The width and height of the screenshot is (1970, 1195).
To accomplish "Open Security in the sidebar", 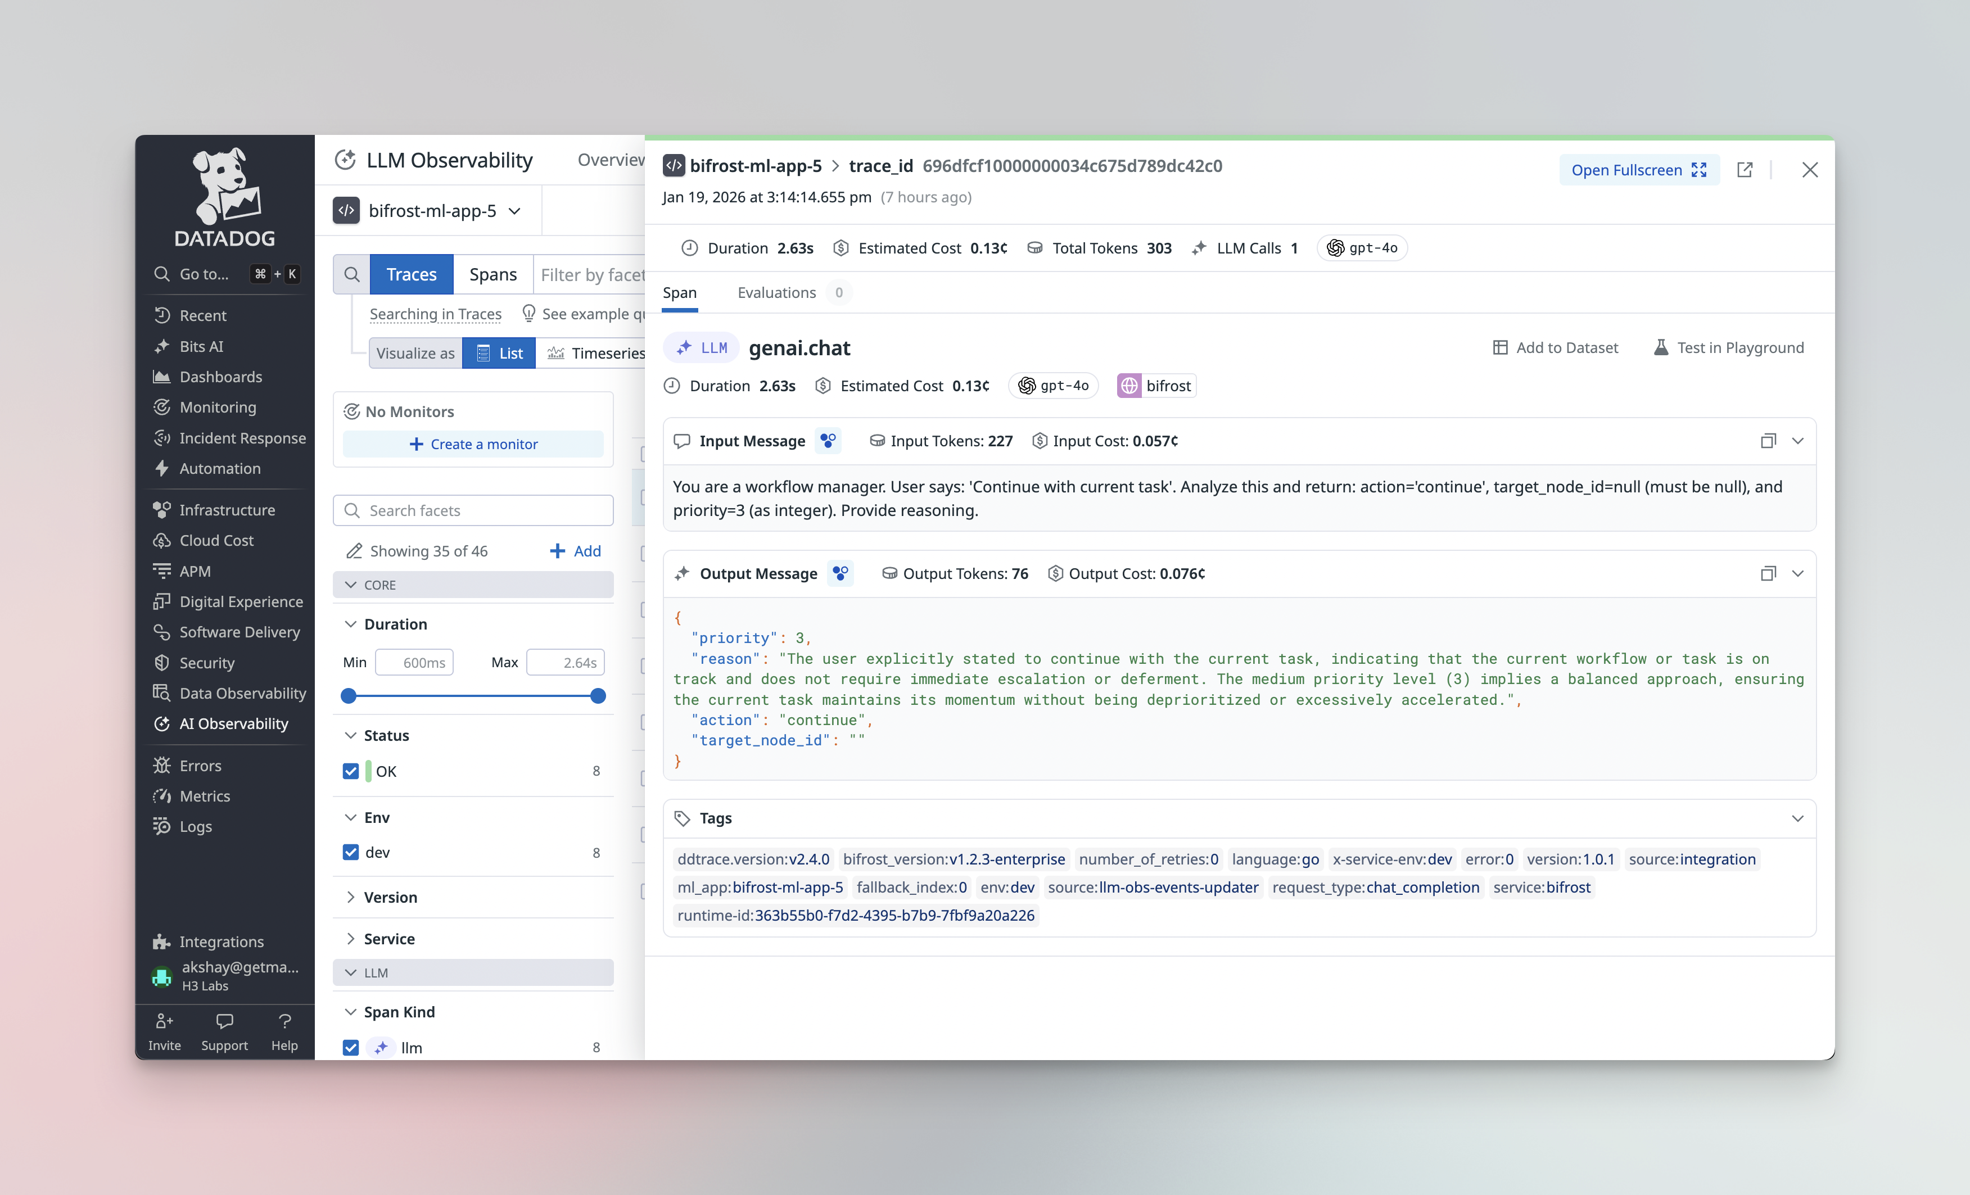I will (x=206, y=663).
